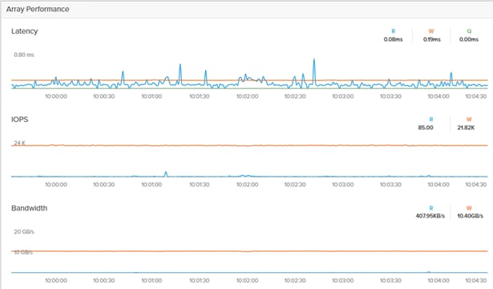Click 10:01:30 on the Bandwidth time axis
Screen dimensions: 493x289
point(200,280)
